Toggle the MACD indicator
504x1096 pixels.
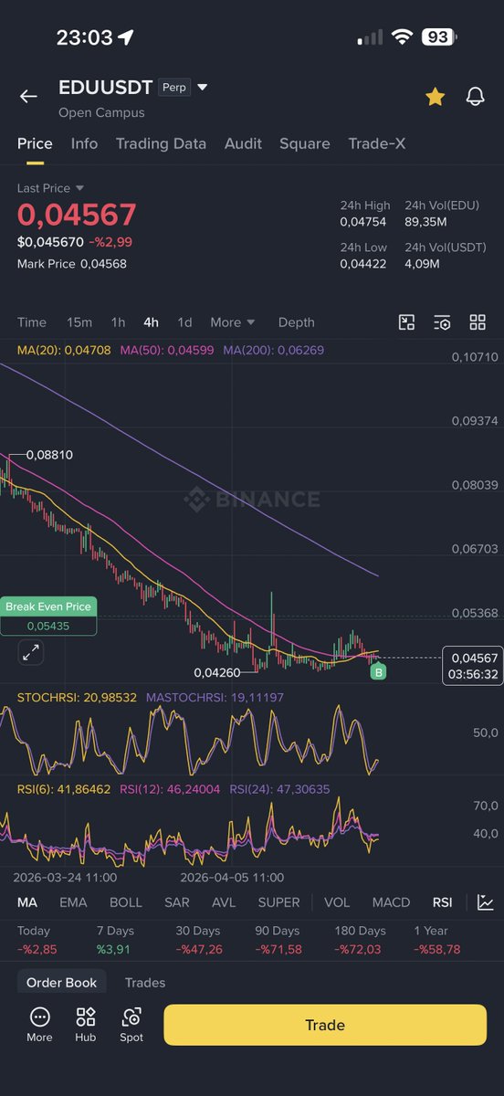pyautogui.click(x=391, y=902)
